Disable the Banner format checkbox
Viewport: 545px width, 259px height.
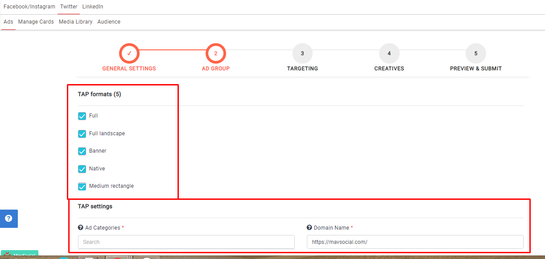point(82,151)
